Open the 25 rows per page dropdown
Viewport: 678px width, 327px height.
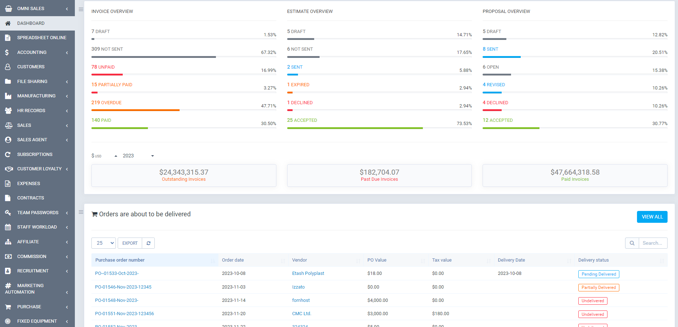(x=104, y=243)
